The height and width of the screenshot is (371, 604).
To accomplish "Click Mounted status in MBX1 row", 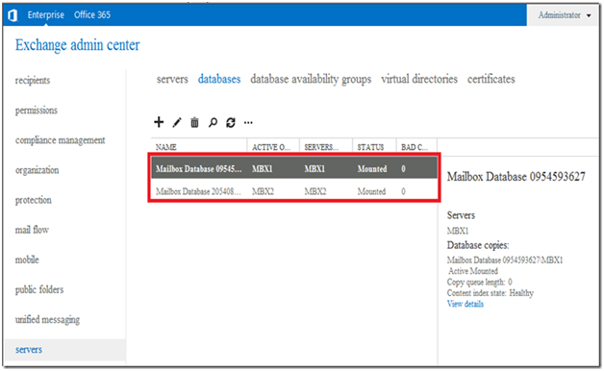I will (x=372, y=168).
